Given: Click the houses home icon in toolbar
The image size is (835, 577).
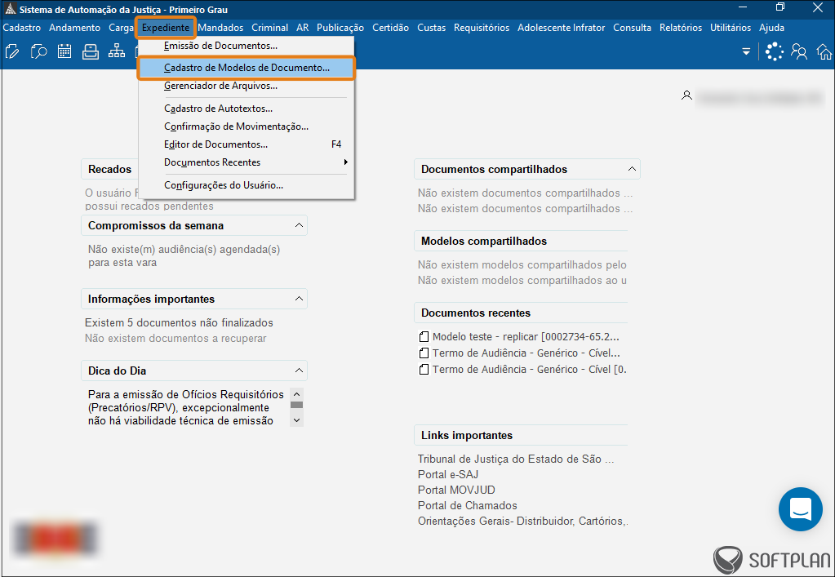Looking at the screenshot, I should point(824,51).
